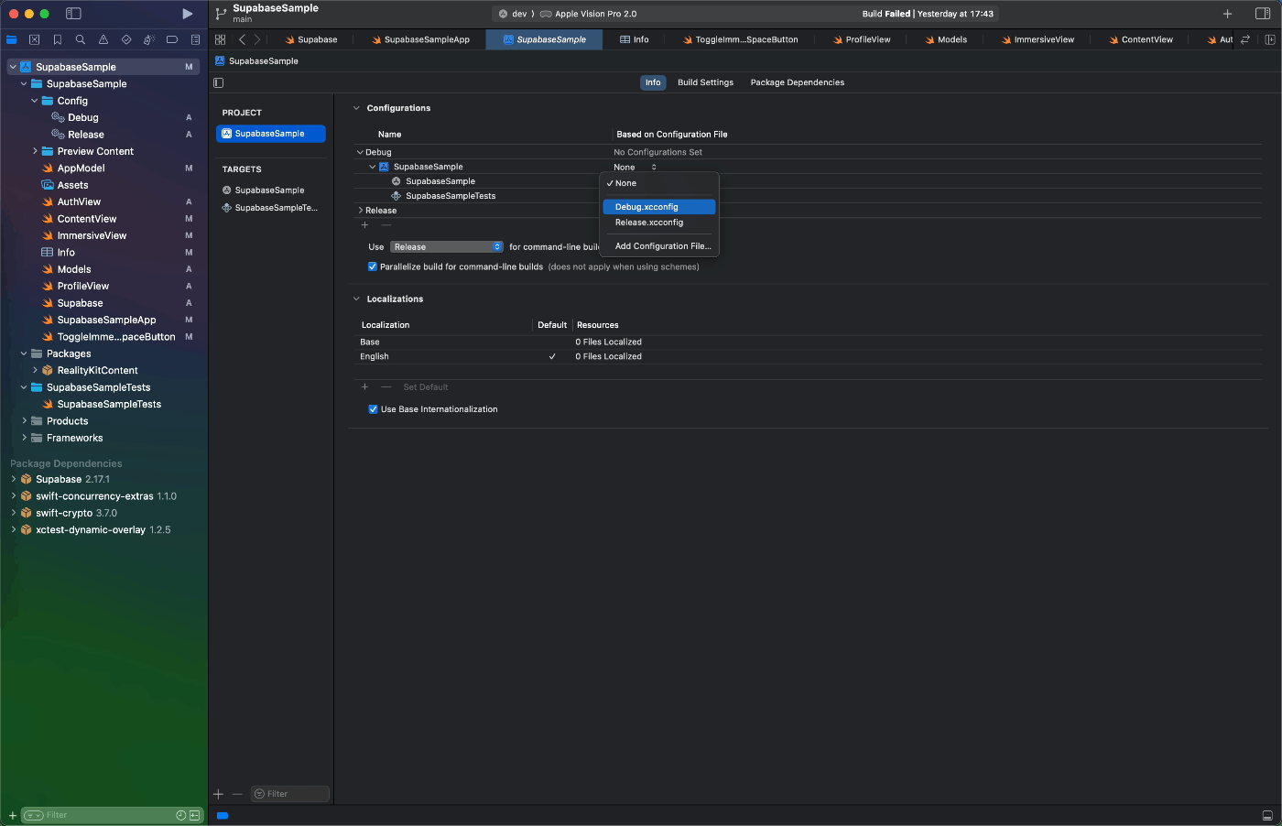Choose the dev scheme in toolbar
The height and width of the screenshot is (826, 1282).
click(x=513, y=14)
